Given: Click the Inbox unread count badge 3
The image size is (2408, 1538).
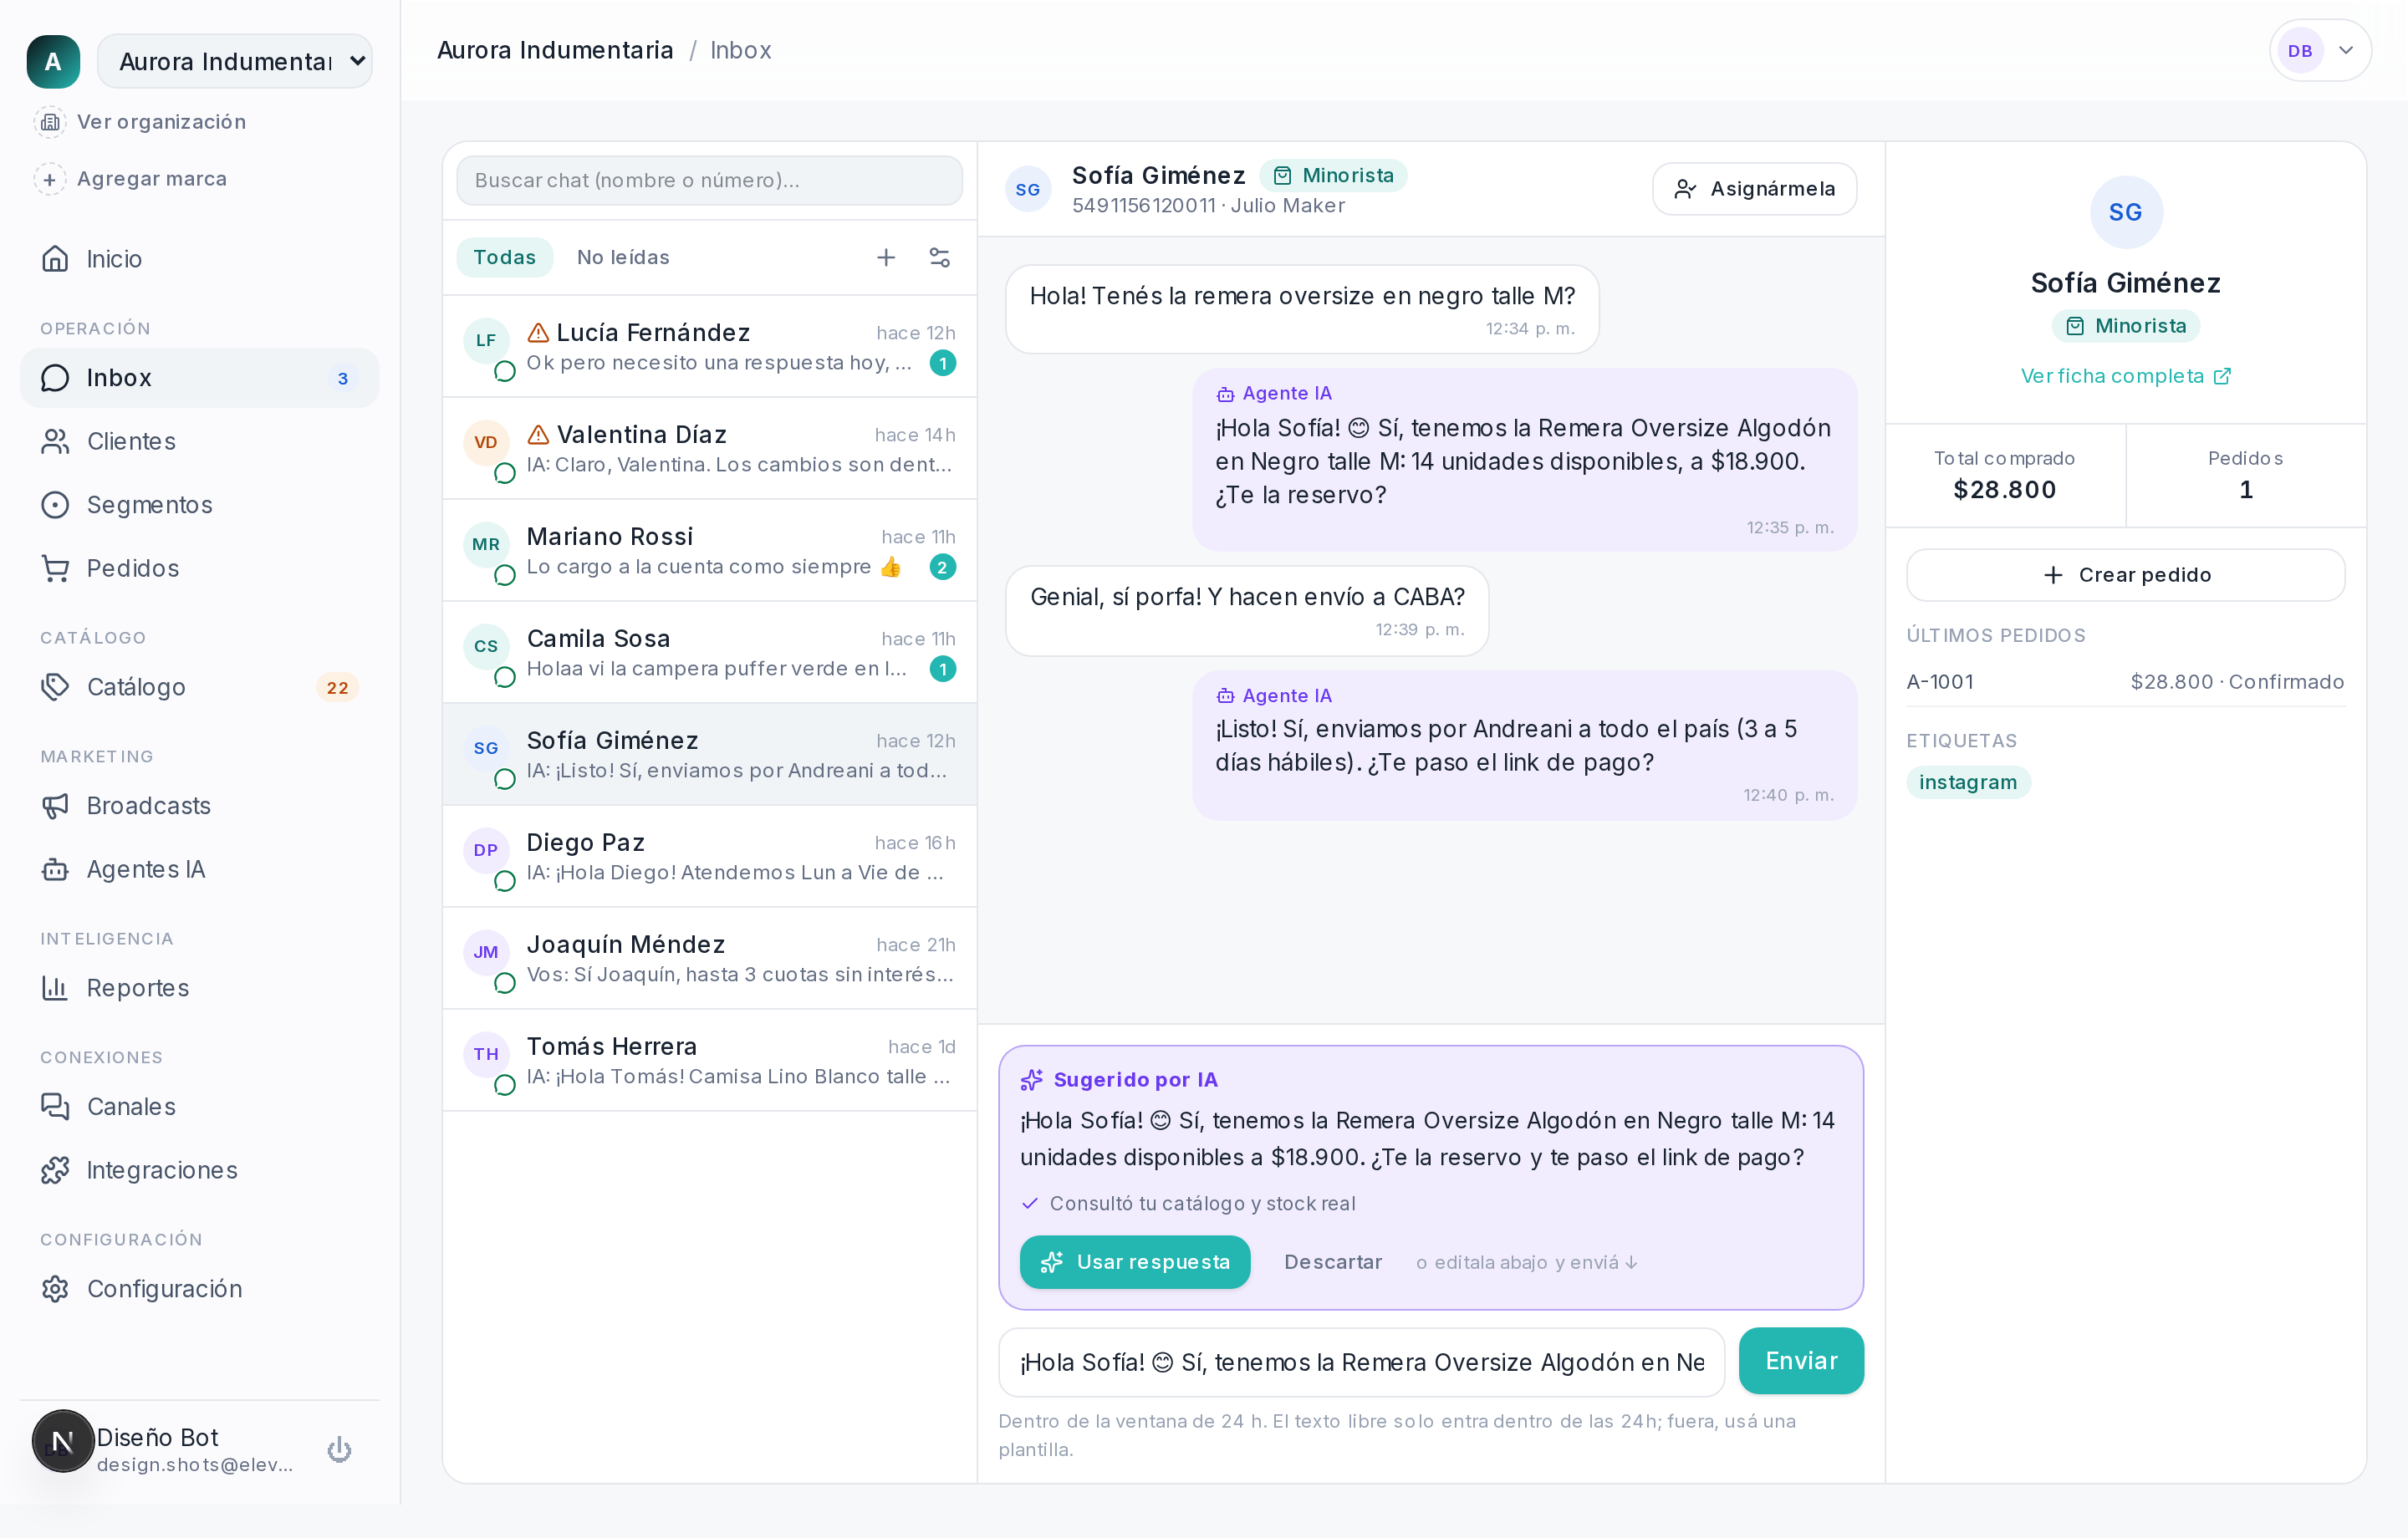Looking at the screenshot, I should (x=343, y=379).
